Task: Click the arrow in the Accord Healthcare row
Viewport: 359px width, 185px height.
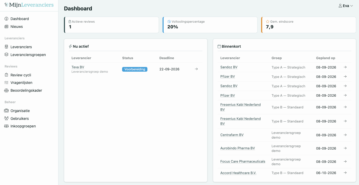Action: (x=345, y=173)
